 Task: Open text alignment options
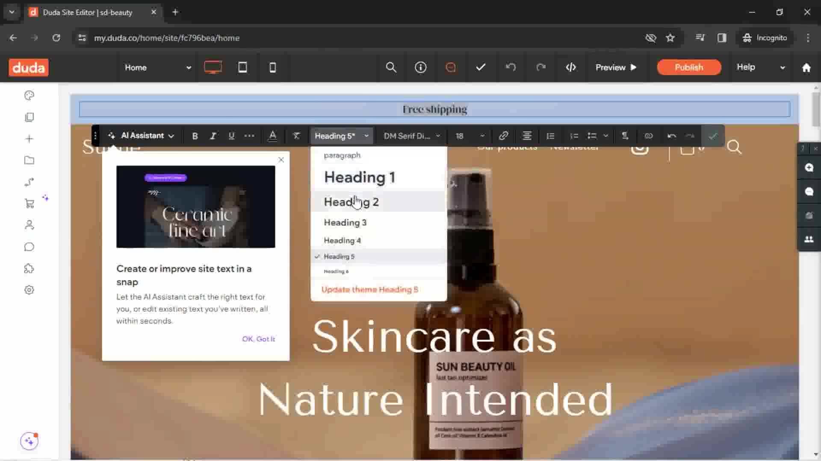click(x=527, y=136)
